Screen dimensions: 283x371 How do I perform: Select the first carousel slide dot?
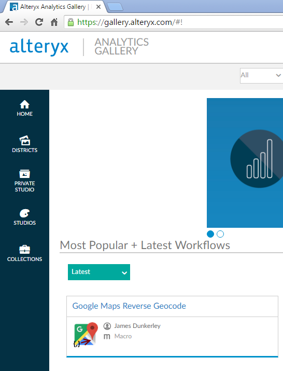210,234
